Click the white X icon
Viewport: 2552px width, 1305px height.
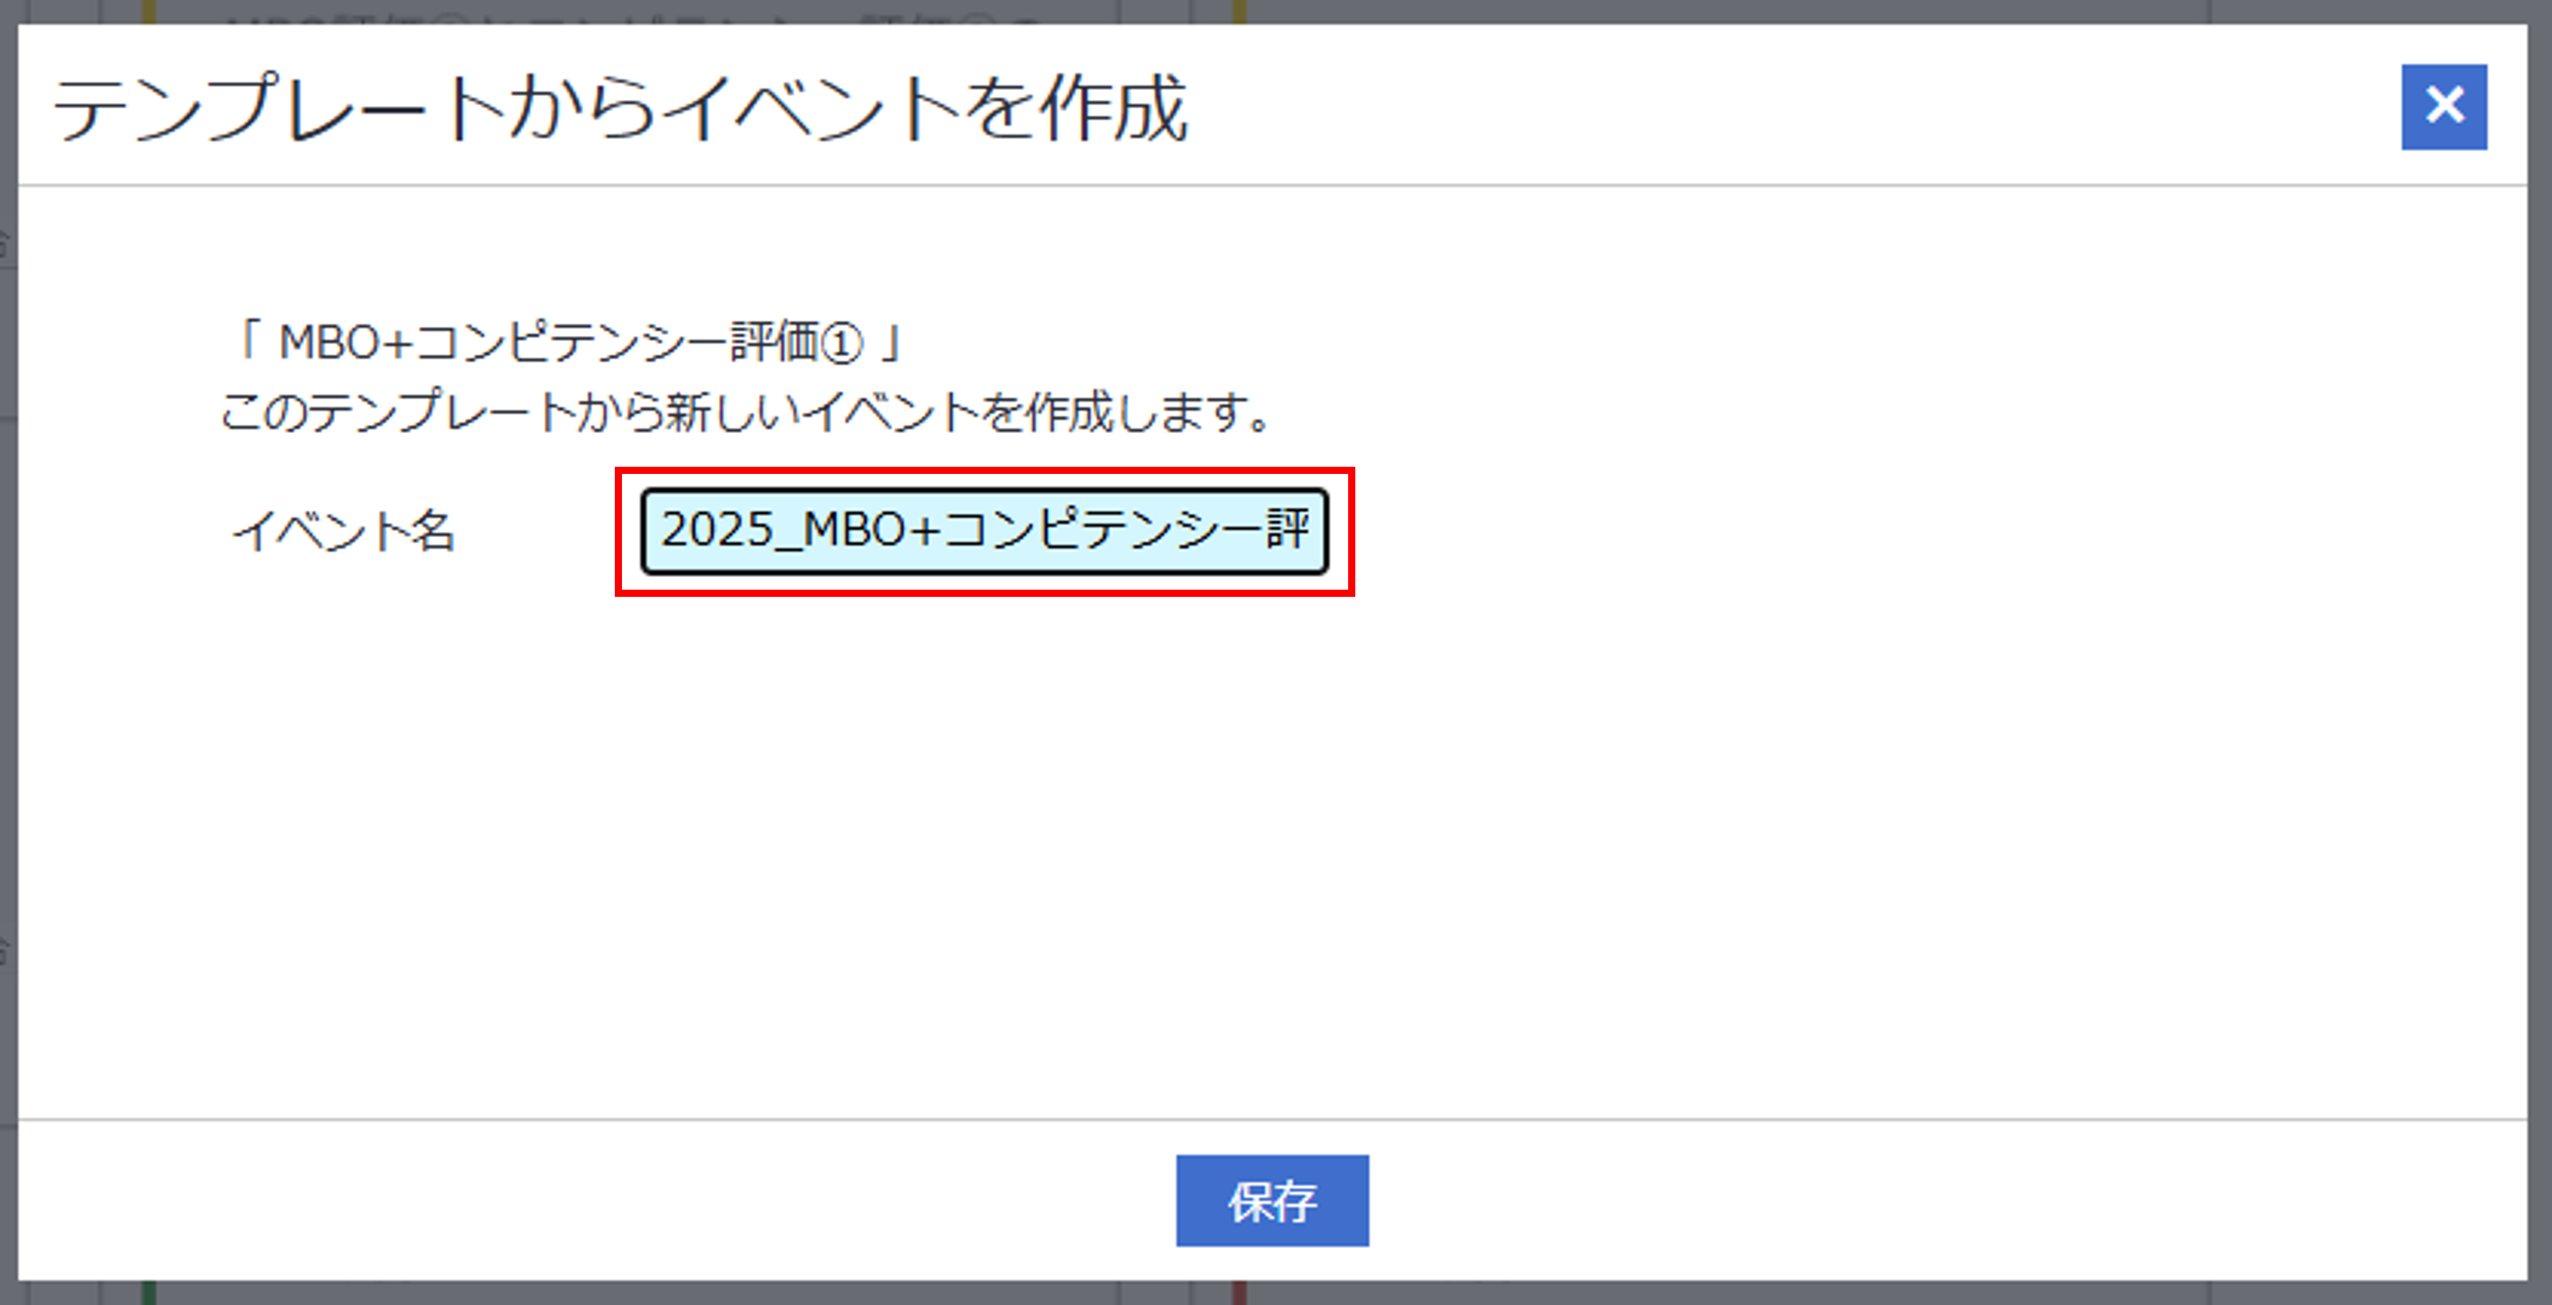[2444, 104]
